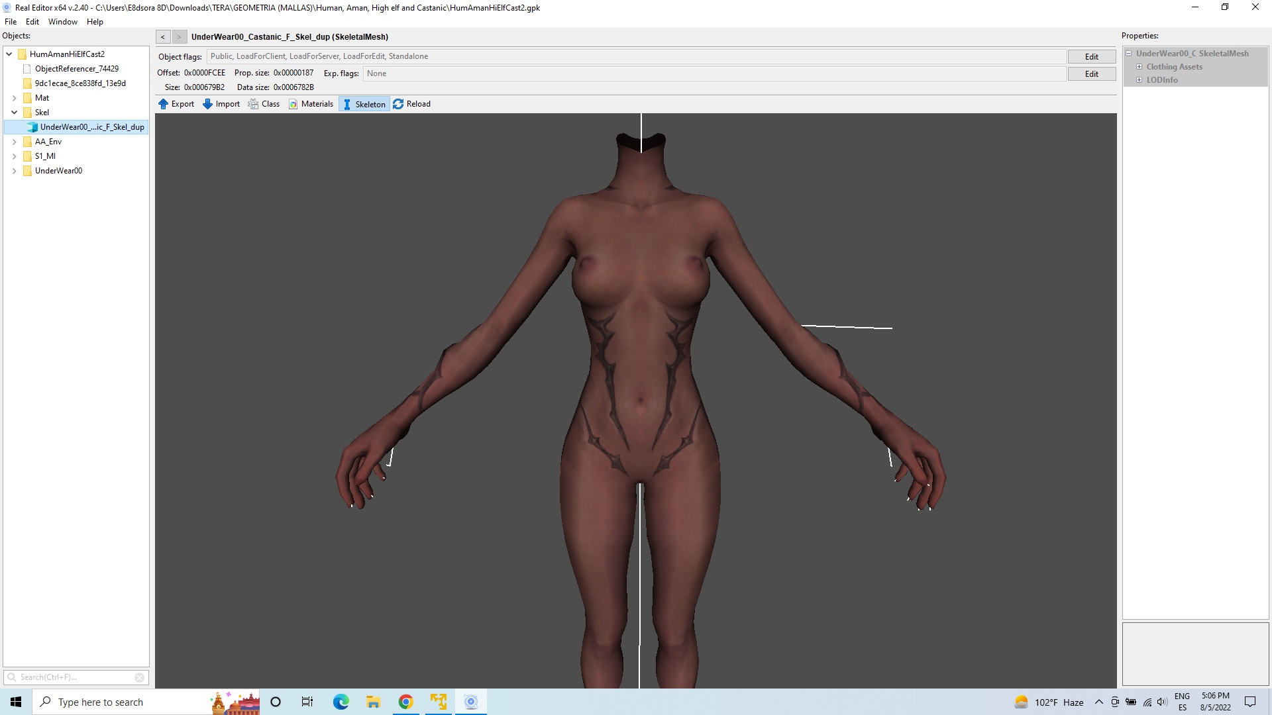
Task: Click Edit button for Object flags
Action: [1091, 57]
